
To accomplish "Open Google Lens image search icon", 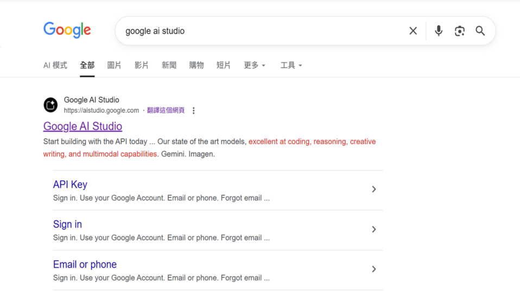I will [460, 31].
